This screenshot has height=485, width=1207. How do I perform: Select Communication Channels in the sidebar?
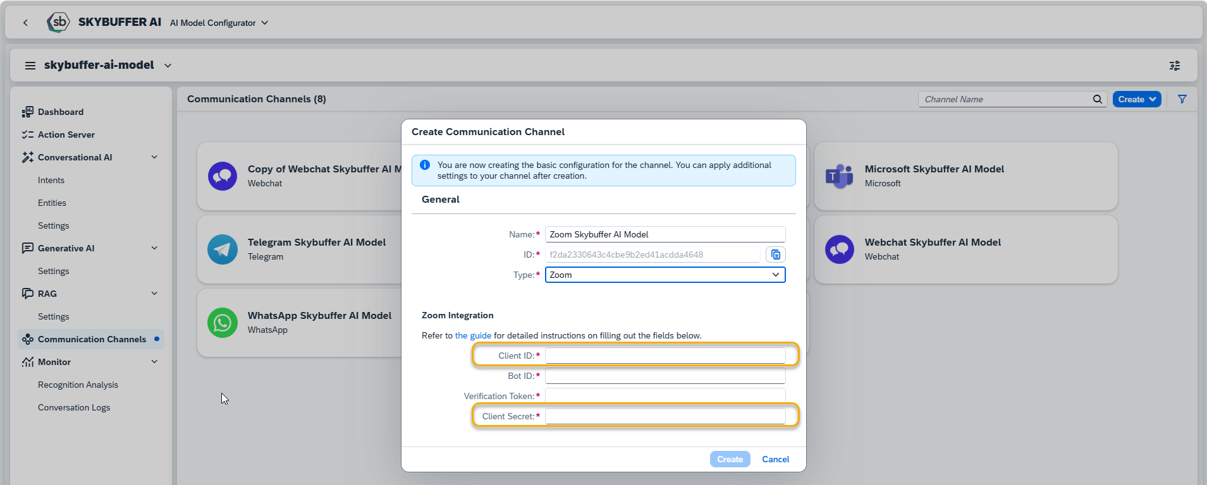coord(91,339)
